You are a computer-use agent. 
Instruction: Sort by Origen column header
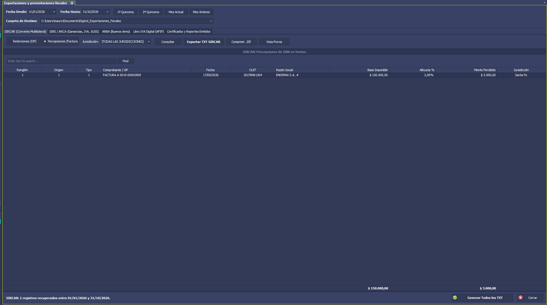click(59, 70)
